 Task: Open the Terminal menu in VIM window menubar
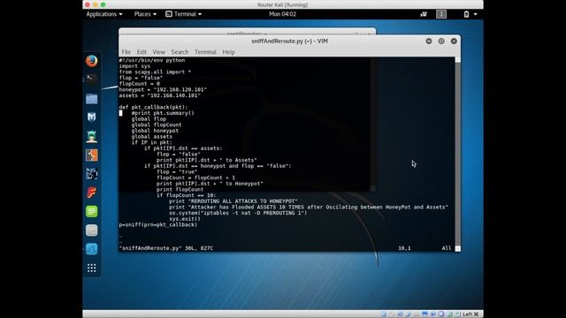tap(205, 52)
